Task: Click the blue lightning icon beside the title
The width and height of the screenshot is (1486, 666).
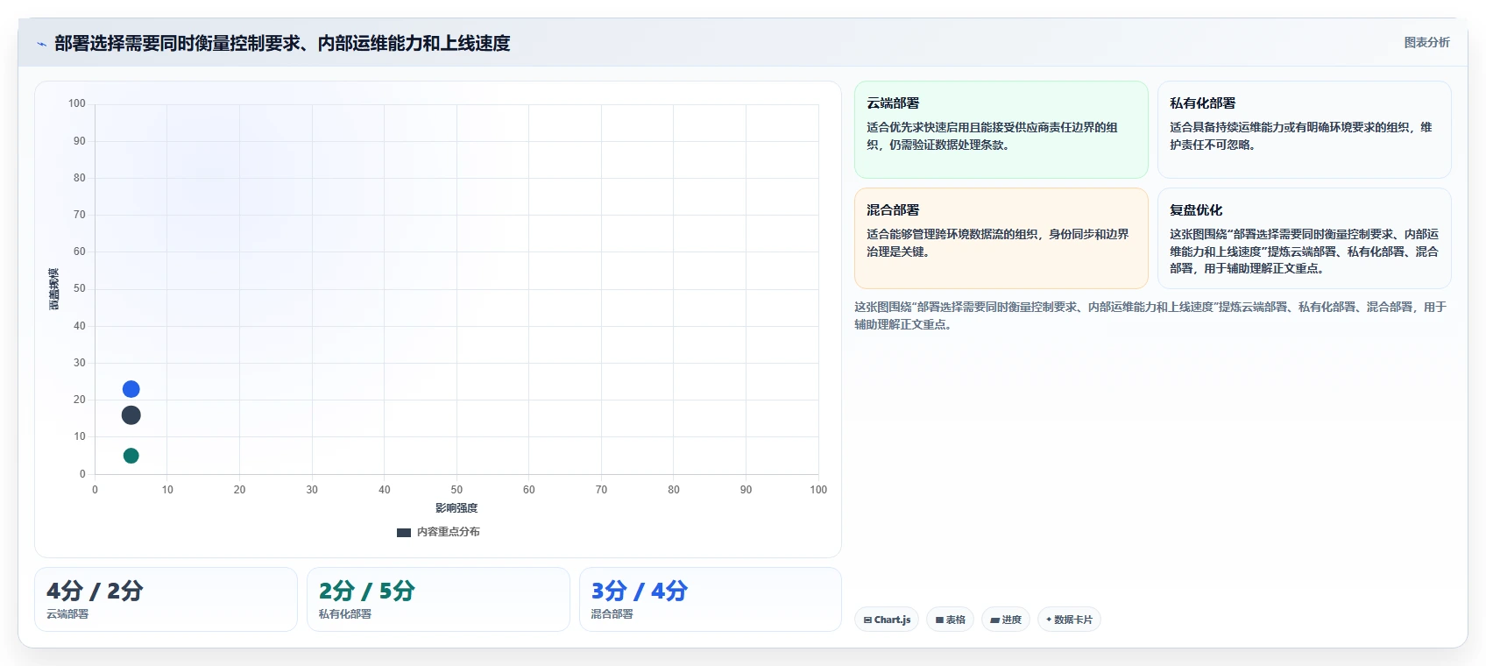Action: [x=41, y=44]
